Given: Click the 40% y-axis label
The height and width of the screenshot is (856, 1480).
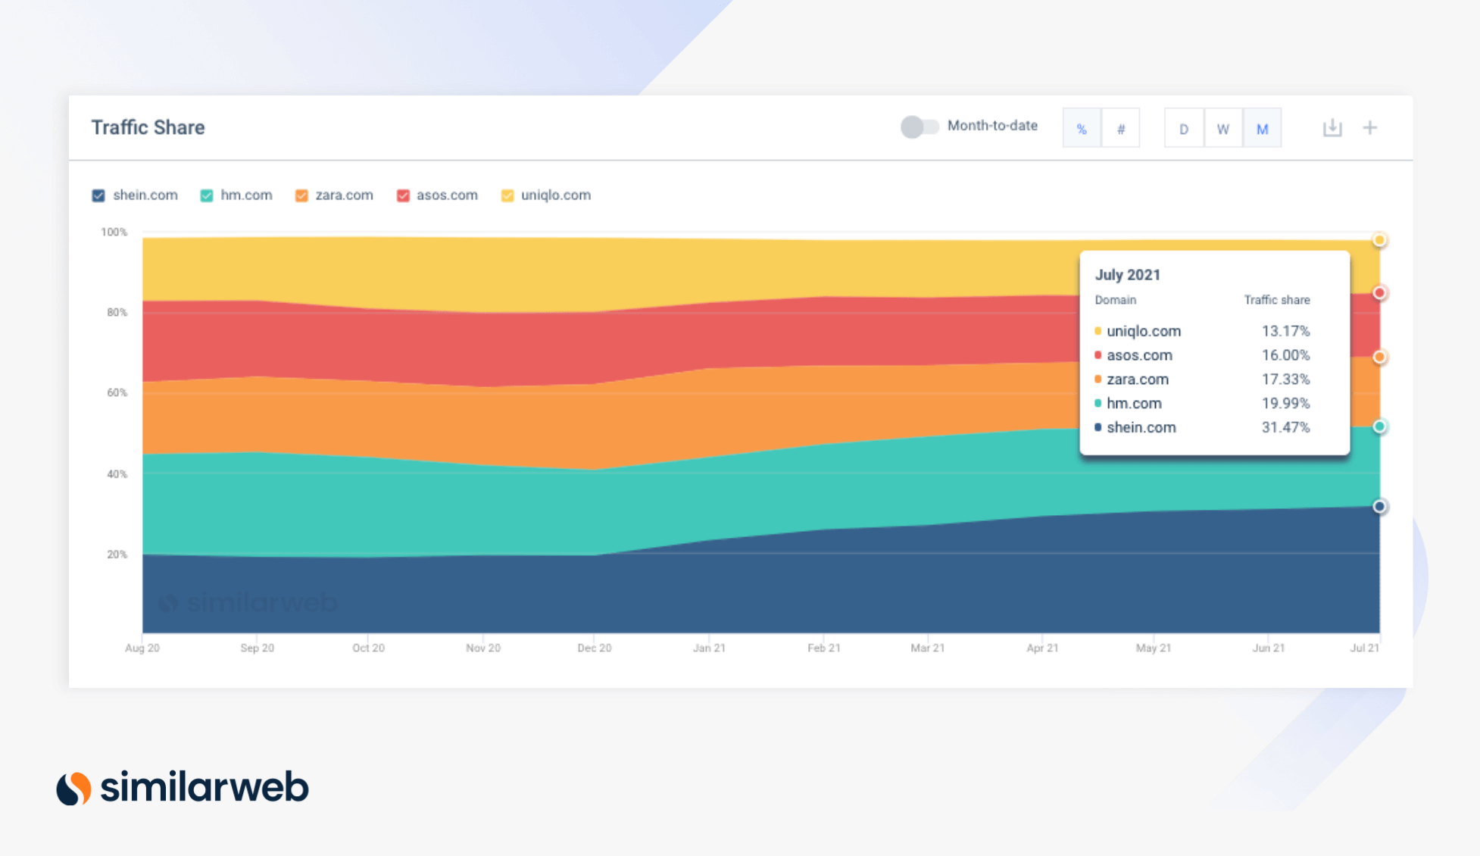Looking at the screenshot, I should pos(117,474).
